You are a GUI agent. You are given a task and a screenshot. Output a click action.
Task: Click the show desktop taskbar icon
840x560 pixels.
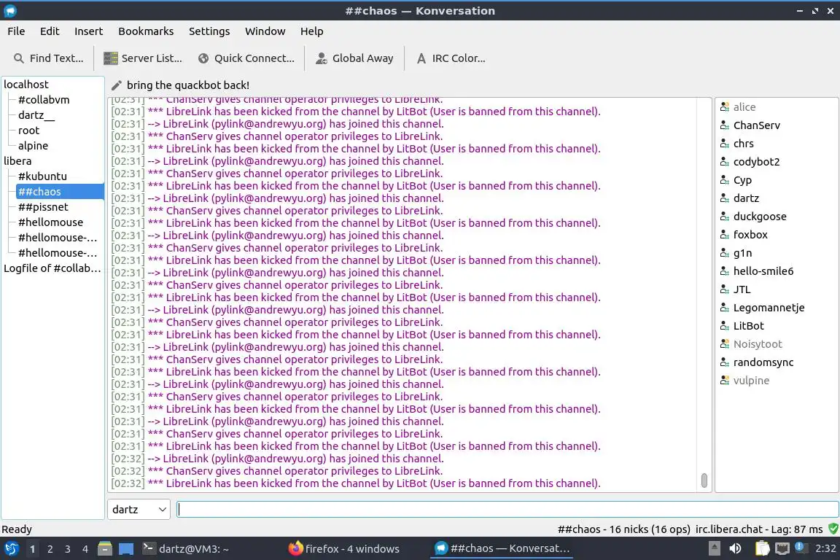(x=126, y=549)
